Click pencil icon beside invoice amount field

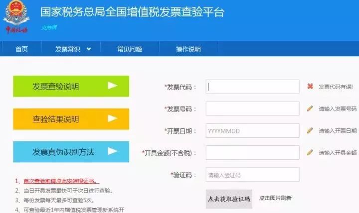[x=310, y=152]
